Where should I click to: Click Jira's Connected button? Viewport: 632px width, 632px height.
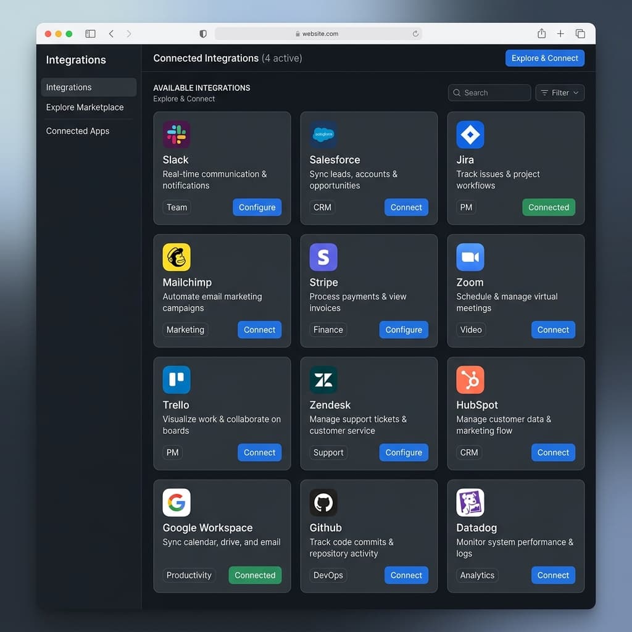pos(549,207)
